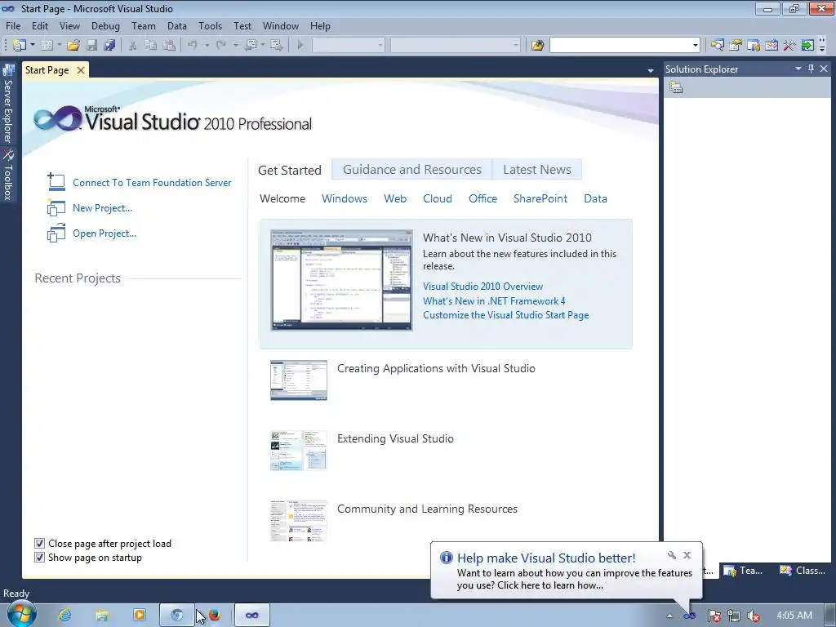836x627 pixels.
Task: Click the Start Debugging play icon
Action: 300,46
